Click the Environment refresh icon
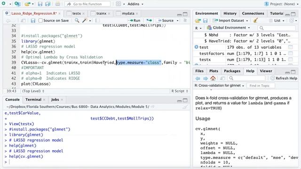Image resolution: width=301 pixels, height=169 pixels. point(292,21)
